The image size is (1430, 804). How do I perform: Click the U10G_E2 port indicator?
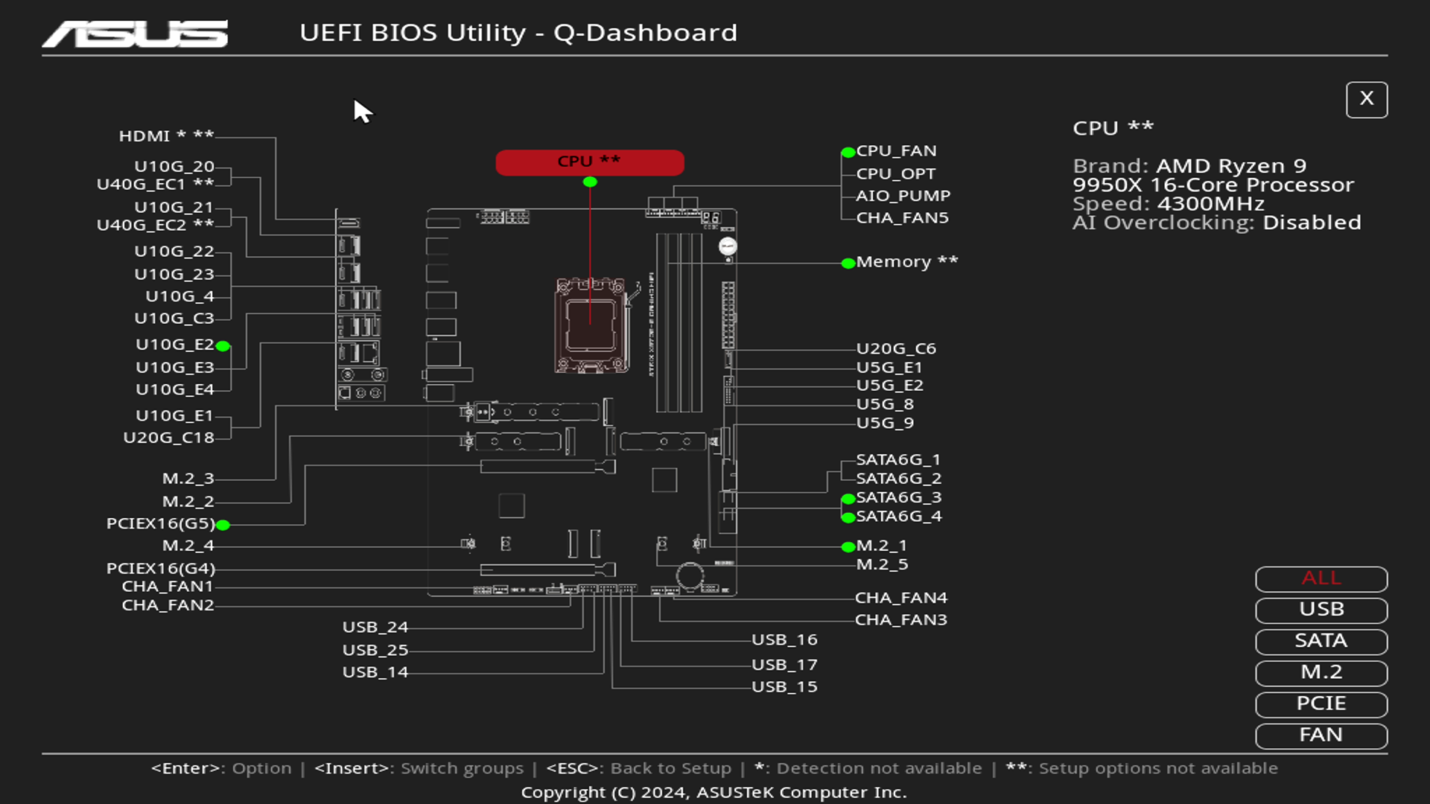click(224, 346)
